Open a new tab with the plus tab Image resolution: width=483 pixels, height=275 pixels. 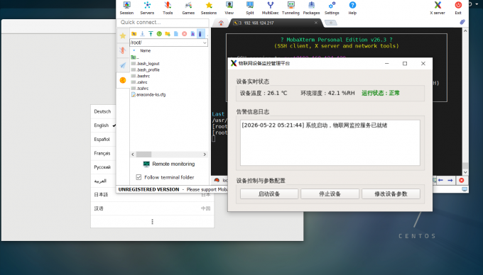[331, 23]
